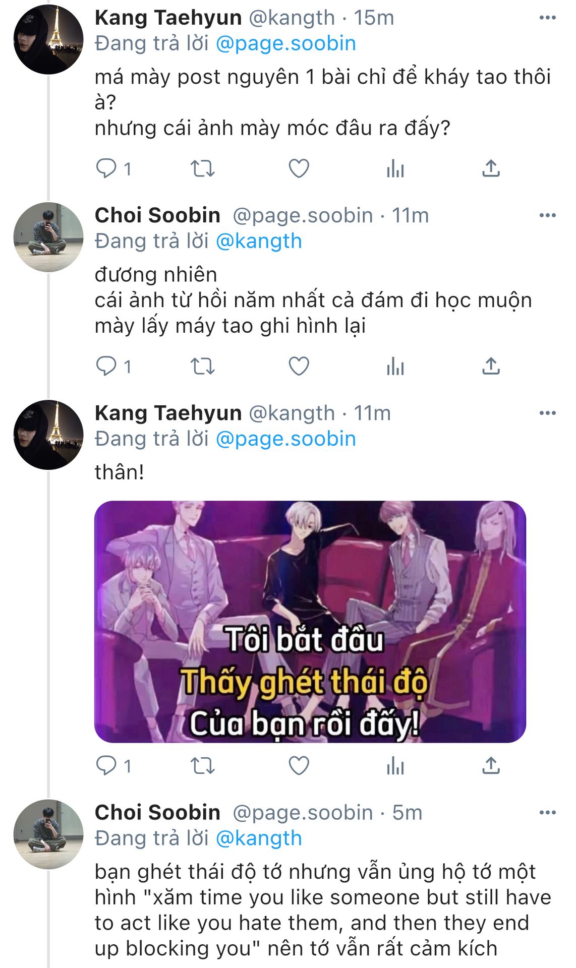Open more options for Kang Taehyun's 15m tweet
Screen dimensions: 576x968
pos(547,18)
